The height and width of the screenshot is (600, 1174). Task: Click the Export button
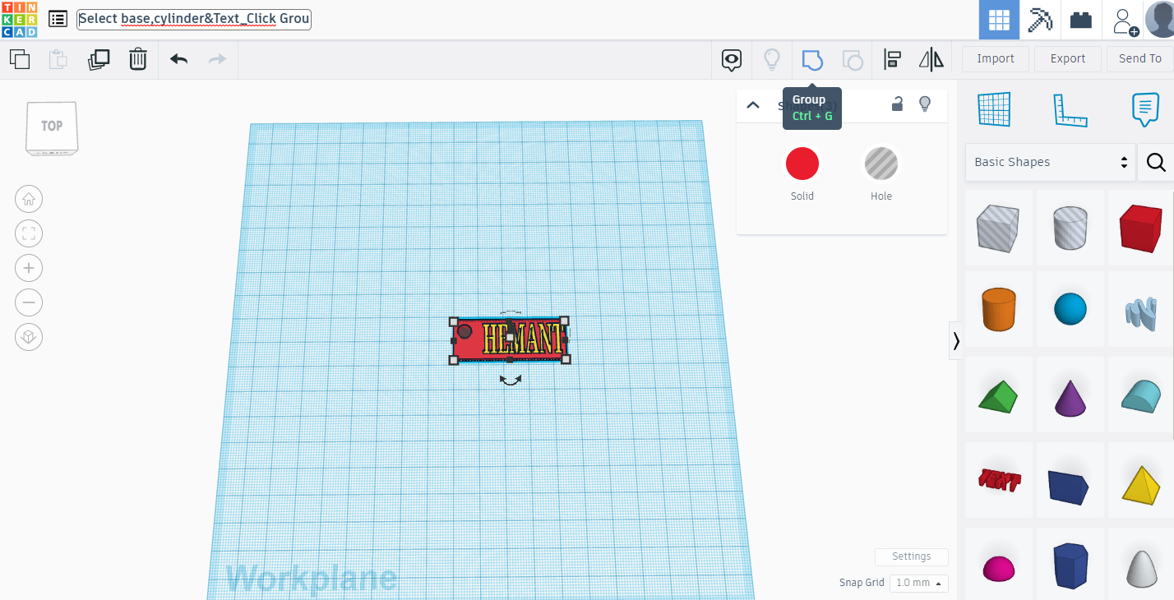pyautogui.click(x=1067, y=58)
